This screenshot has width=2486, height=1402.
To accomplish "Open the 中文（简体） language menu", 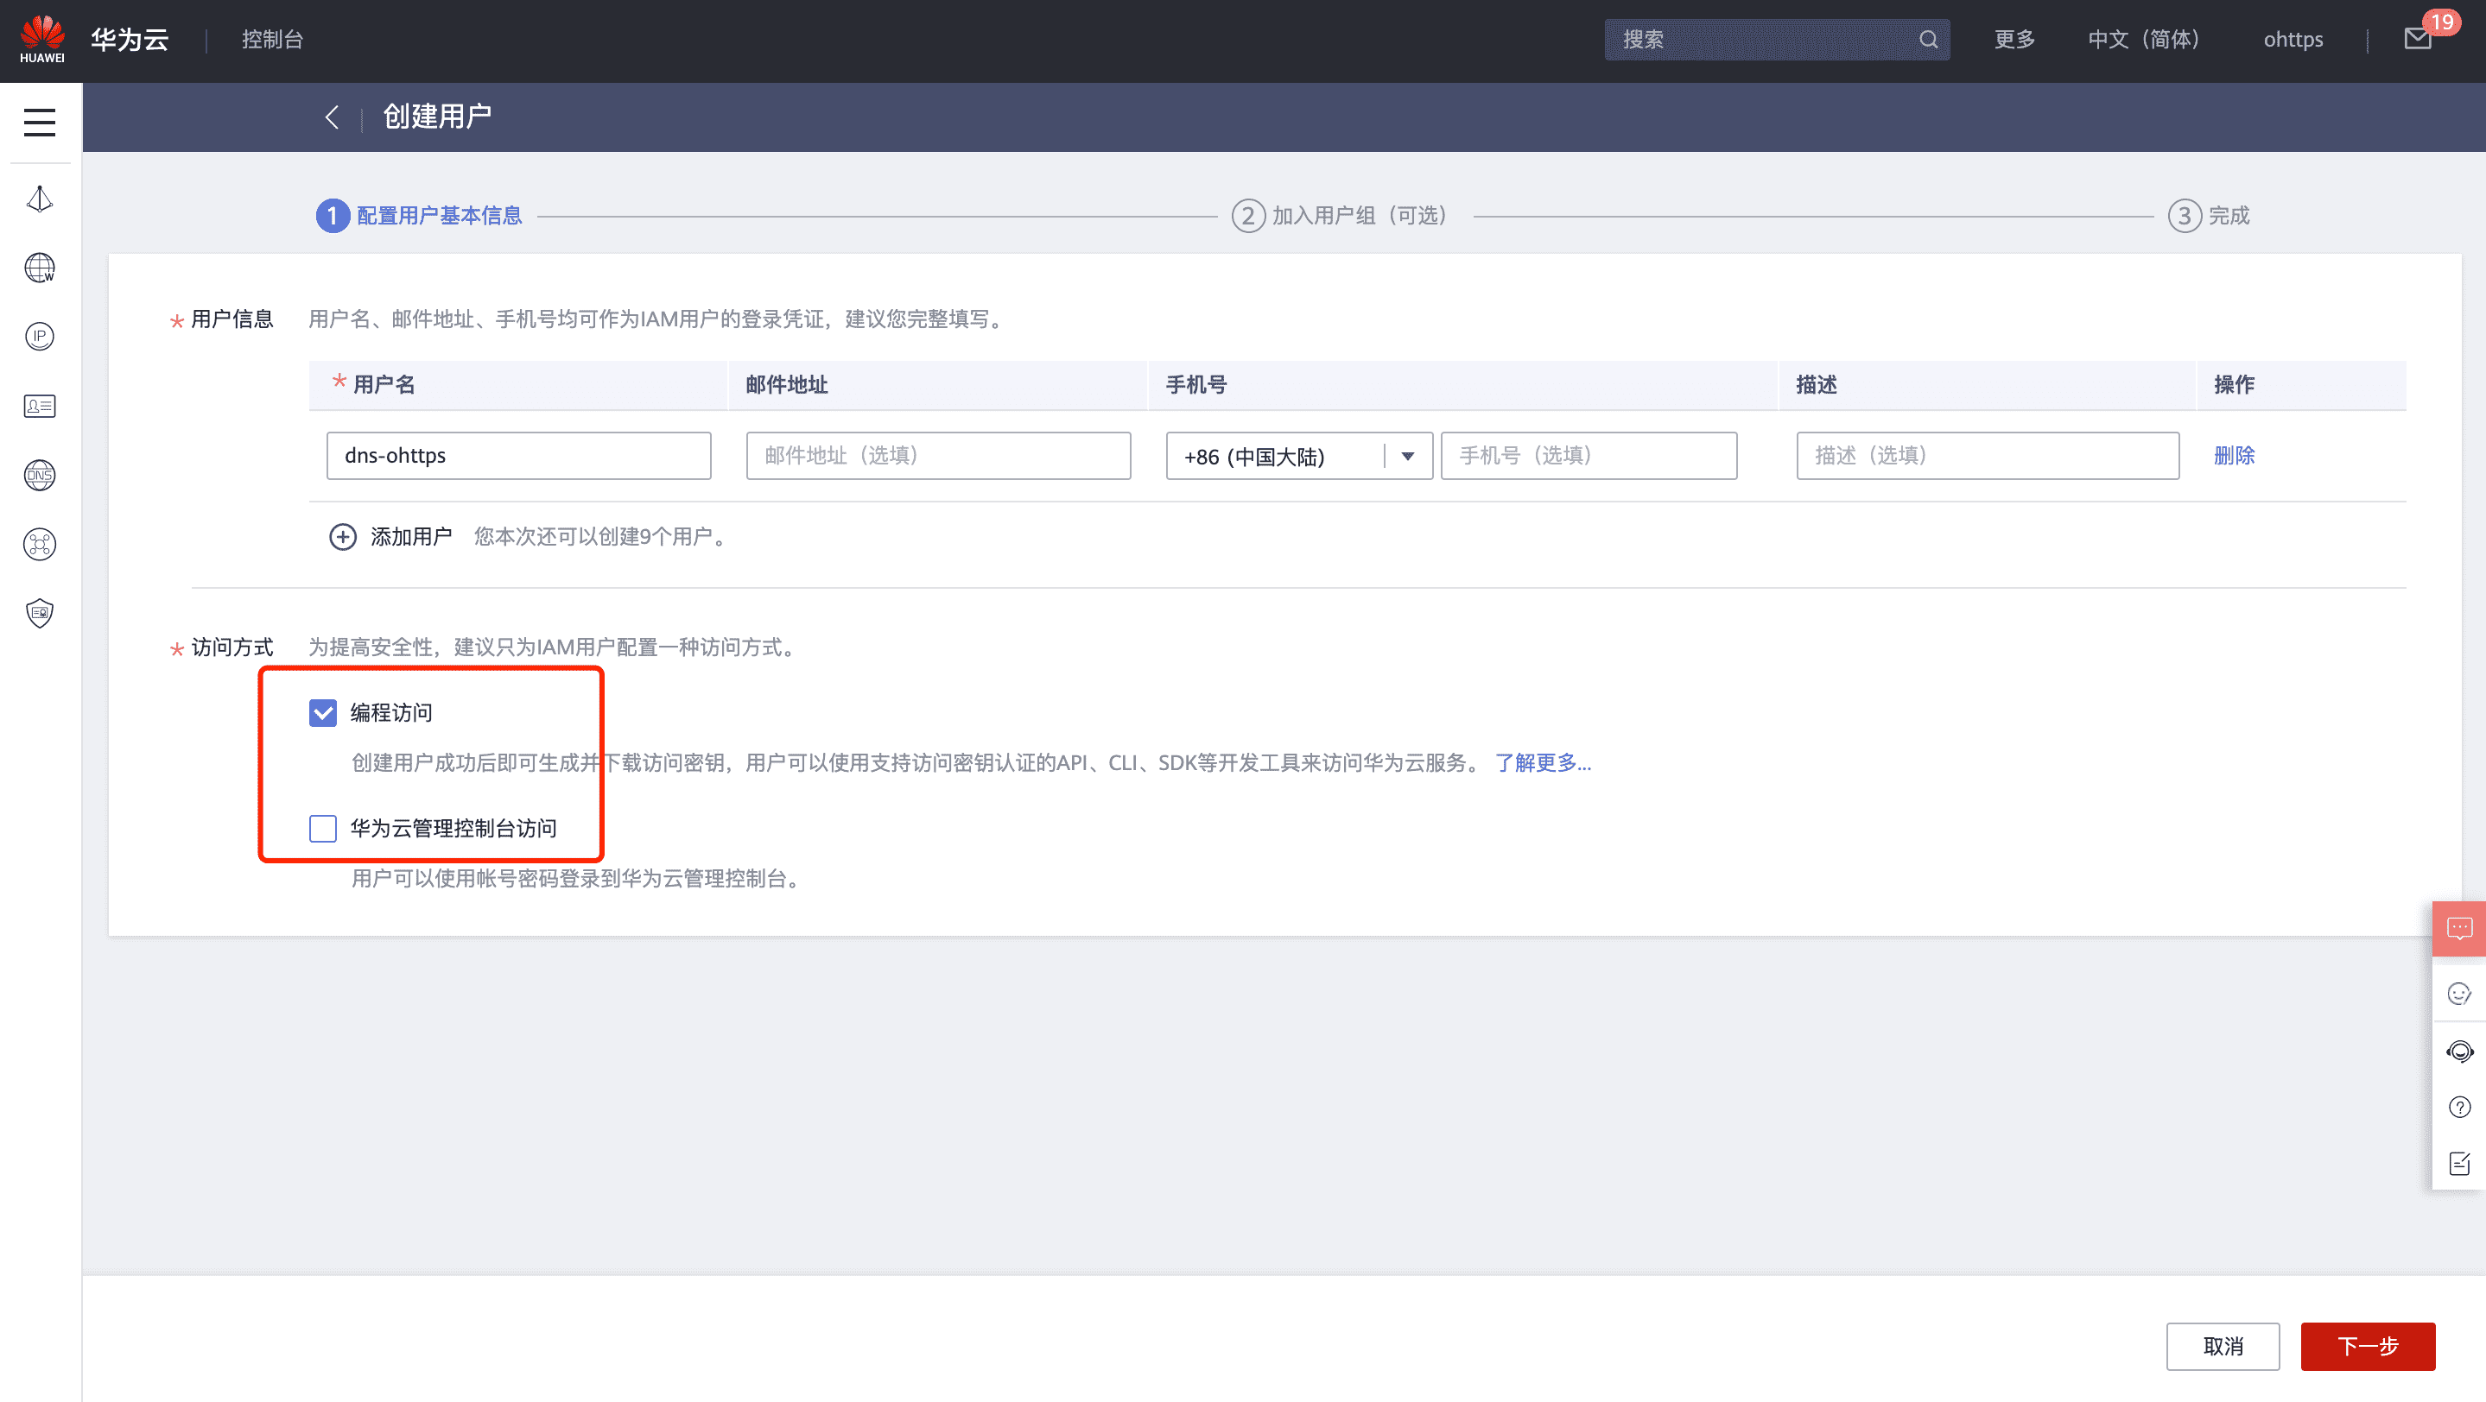I will [x=2143, y=40].
